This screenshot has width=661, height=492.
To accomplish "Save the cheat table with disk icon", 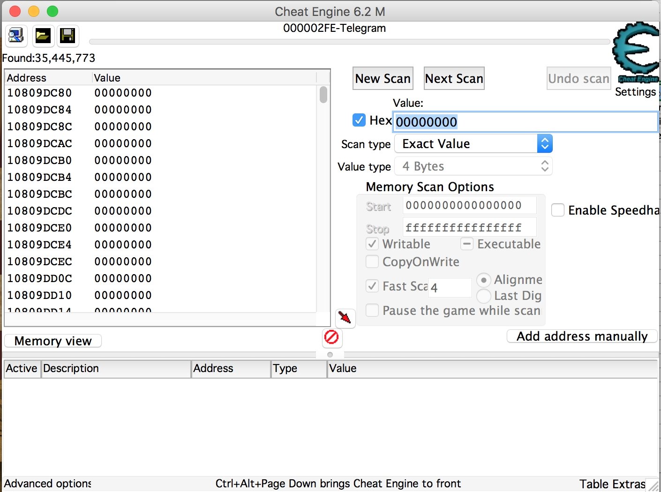I will (x=68, y=36).
